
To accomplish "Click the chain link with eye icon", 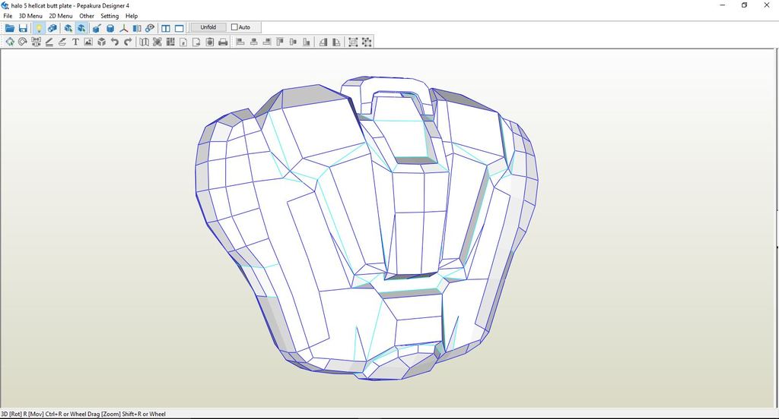I will tap(150, 28).
